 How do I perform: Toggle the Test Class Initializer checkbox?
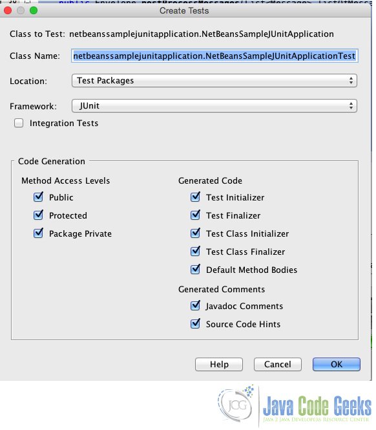[195, 233]
